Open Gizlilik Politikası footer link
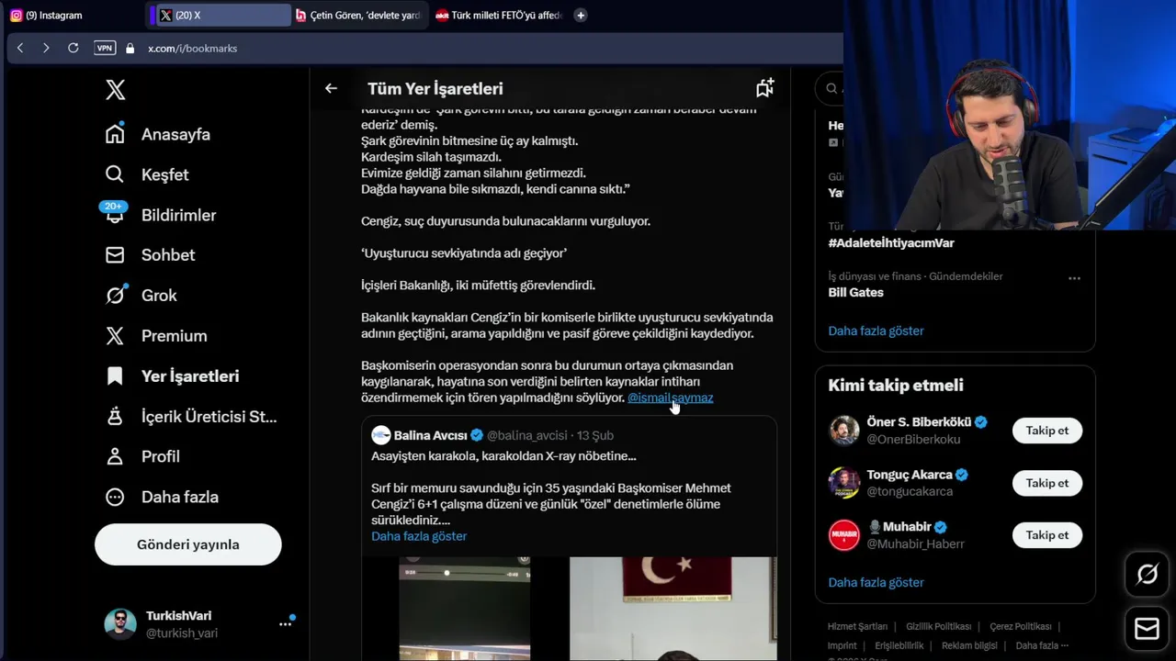The image size is (1176, 661). click(x=938, y=627)
